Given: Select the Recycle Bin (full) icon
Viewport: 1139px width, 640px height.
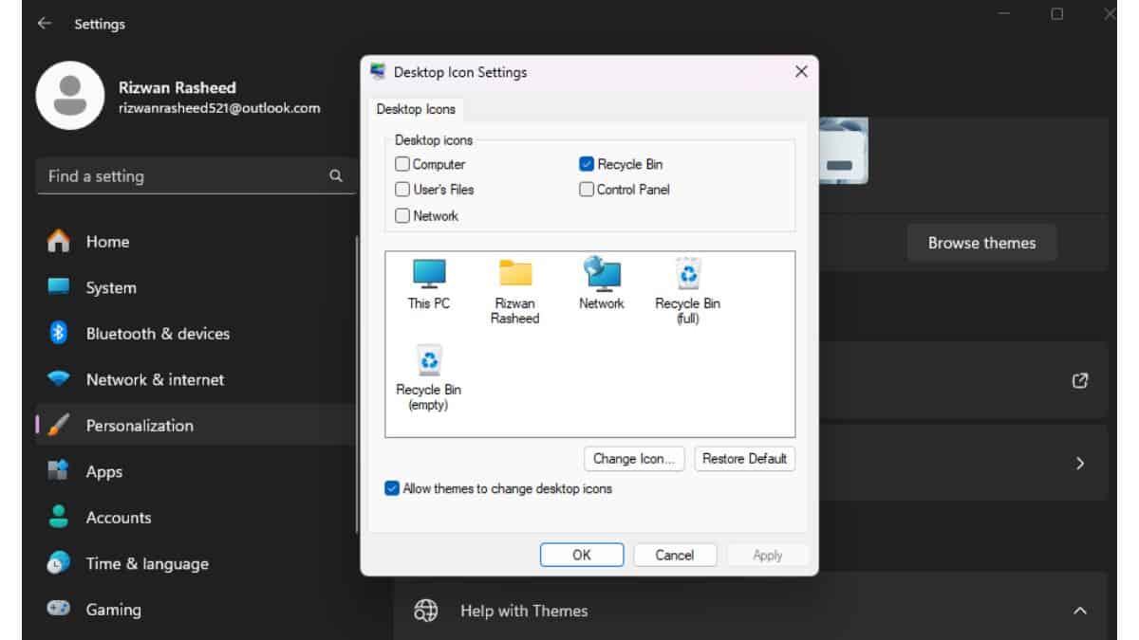Looking at the screenshot, I should pos(686,276).
